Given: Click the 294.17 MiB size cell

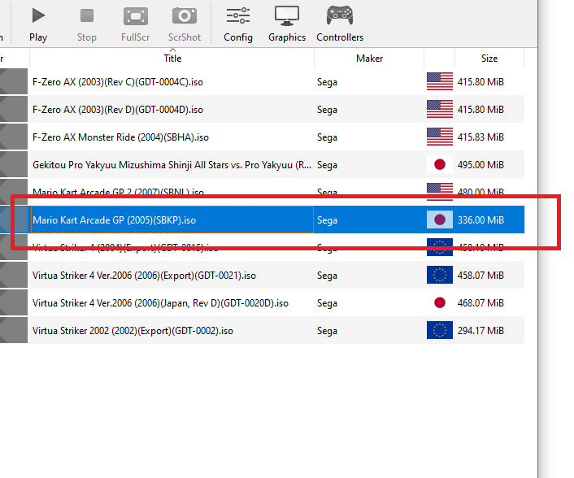Looking at the screenshot, I should tap(481, 331).
